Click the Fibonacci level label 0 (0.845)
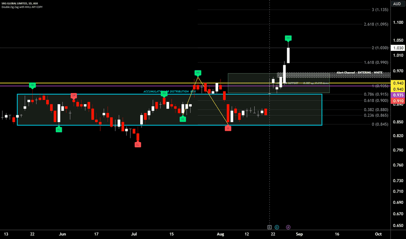 click(x=380, y=124)
